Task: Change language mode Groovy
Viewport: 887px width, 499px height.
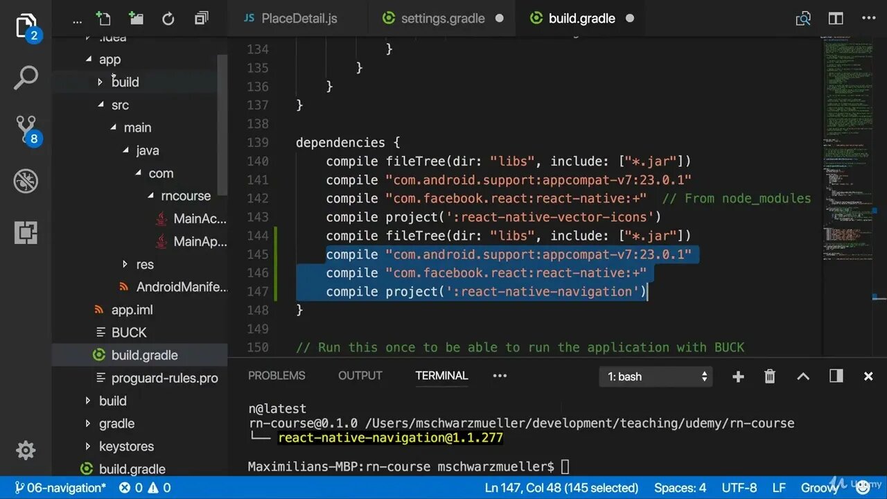Action: pos(820,488)
